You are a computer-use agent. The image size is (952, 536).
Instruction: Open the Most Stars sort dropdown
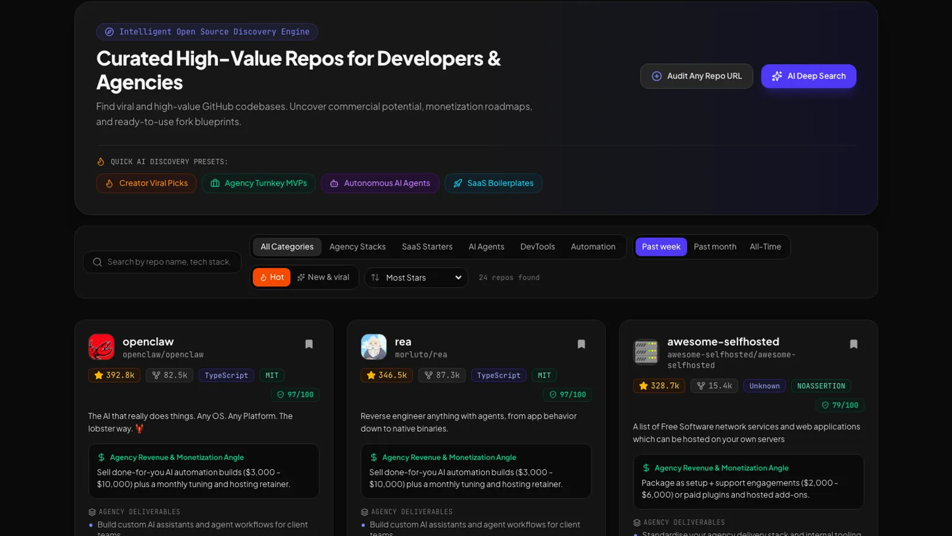click(x=416, y=278)
